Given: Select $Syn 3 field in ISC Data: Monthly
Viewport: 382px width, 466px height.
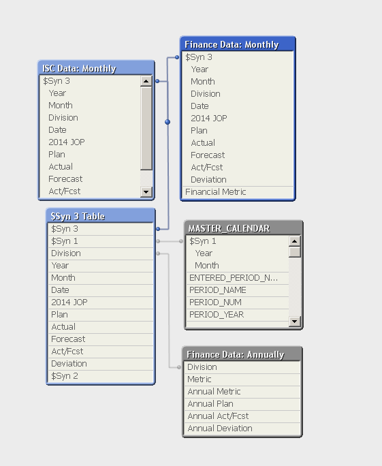Looking at the screenshot, I should (90, 81).
